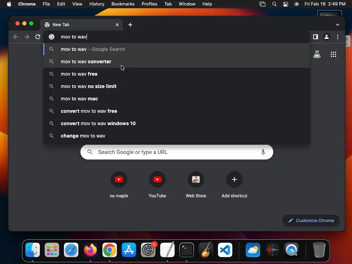
Task: Open Control Center in menu bar
Action: tap(286, 4)
